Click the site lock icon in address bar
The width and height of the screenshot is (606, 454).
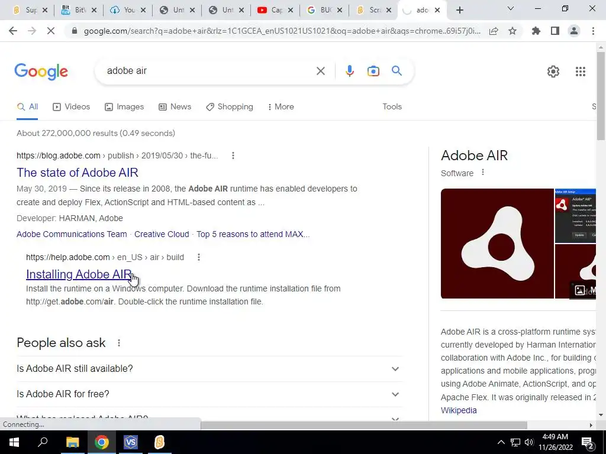click(x=75, y=31)
